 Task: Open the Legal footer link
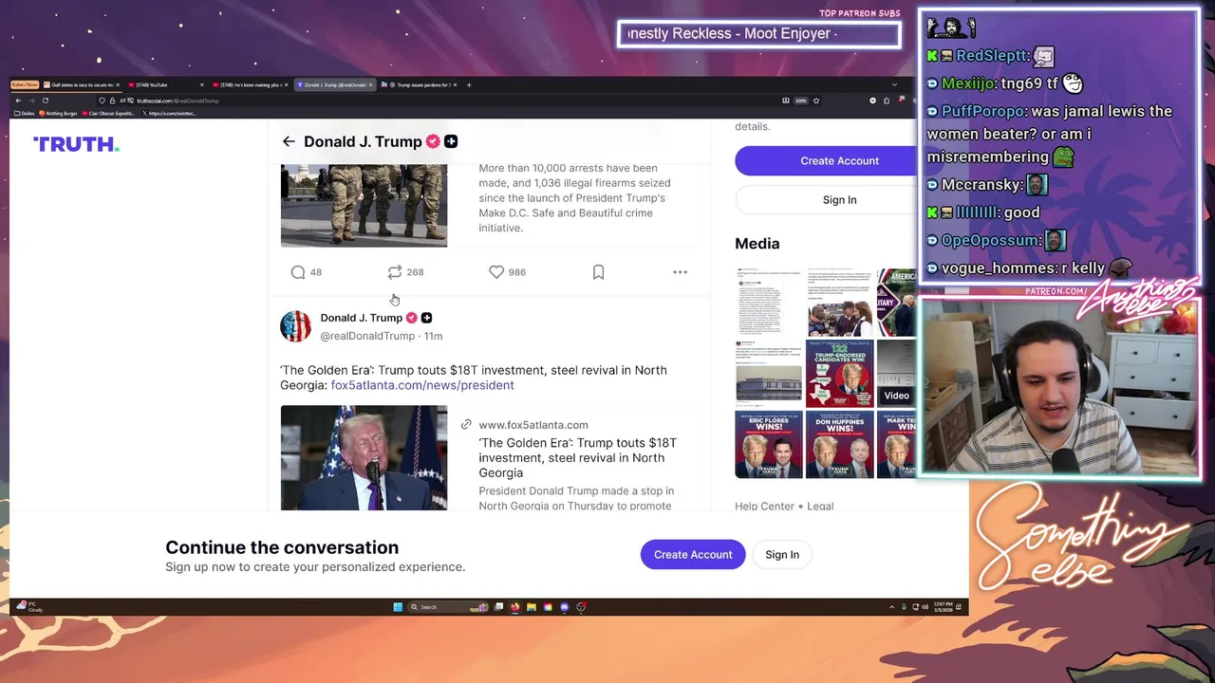point(820,506)
